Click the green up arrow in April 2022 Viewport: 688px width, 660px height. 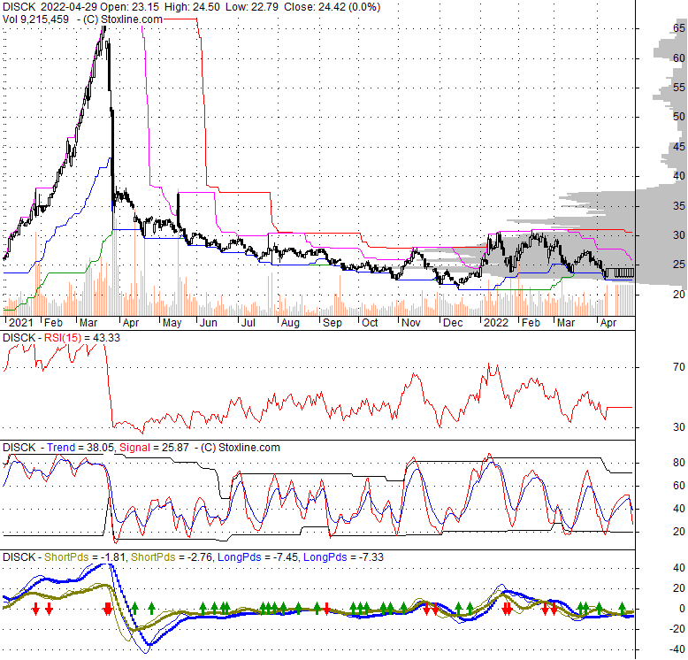pos(622,608)
